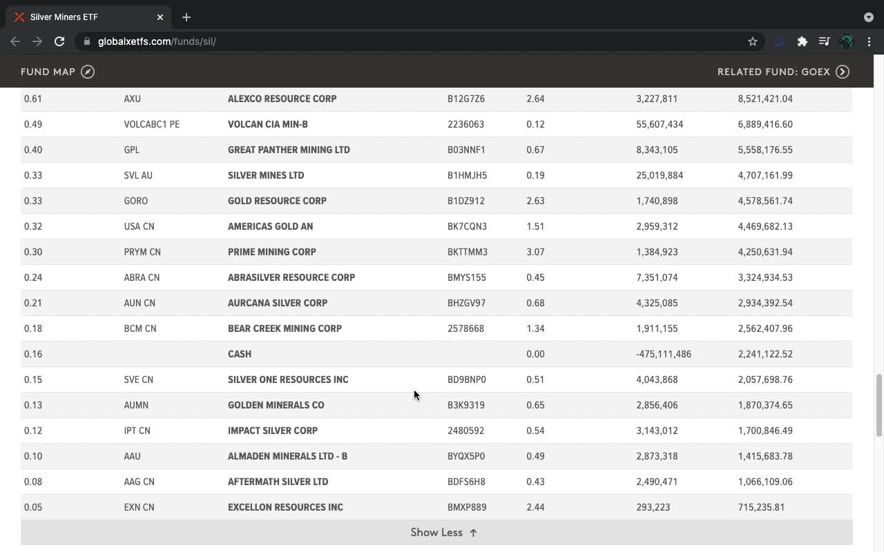884x552 pixels.
Task: Click SEDOL value BMXP889
Action: point(467,507)
